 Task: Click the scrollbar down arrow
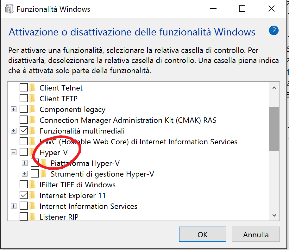274,215
